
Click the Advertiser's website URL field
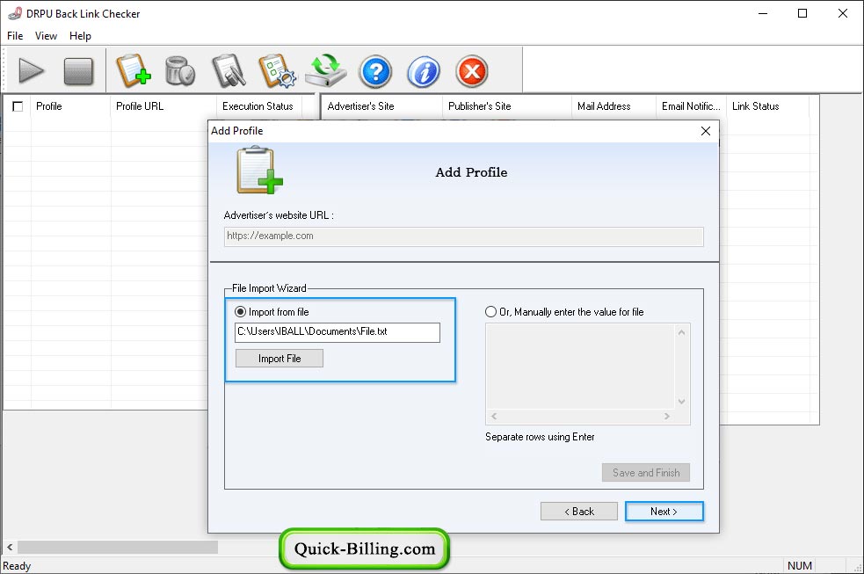click(x=463, y=236)
